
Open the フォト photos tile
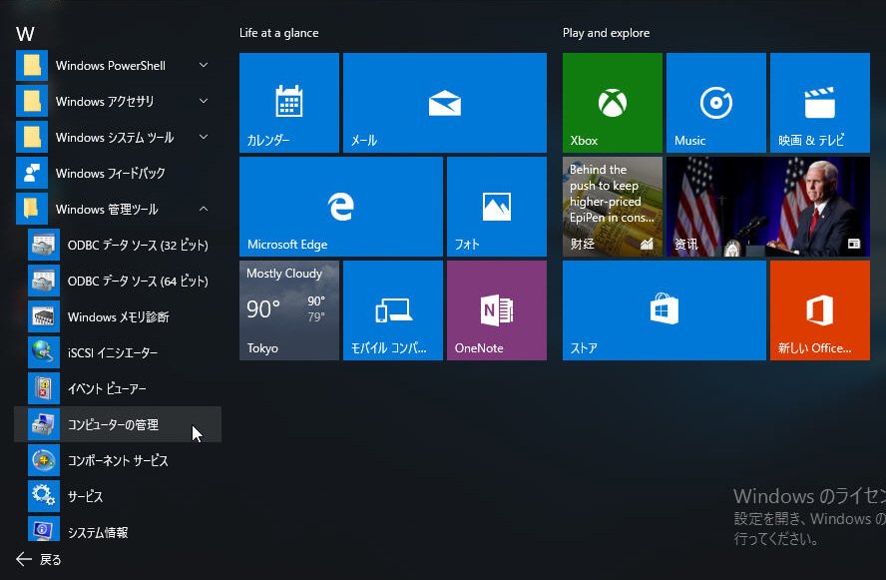pos(497,207)
